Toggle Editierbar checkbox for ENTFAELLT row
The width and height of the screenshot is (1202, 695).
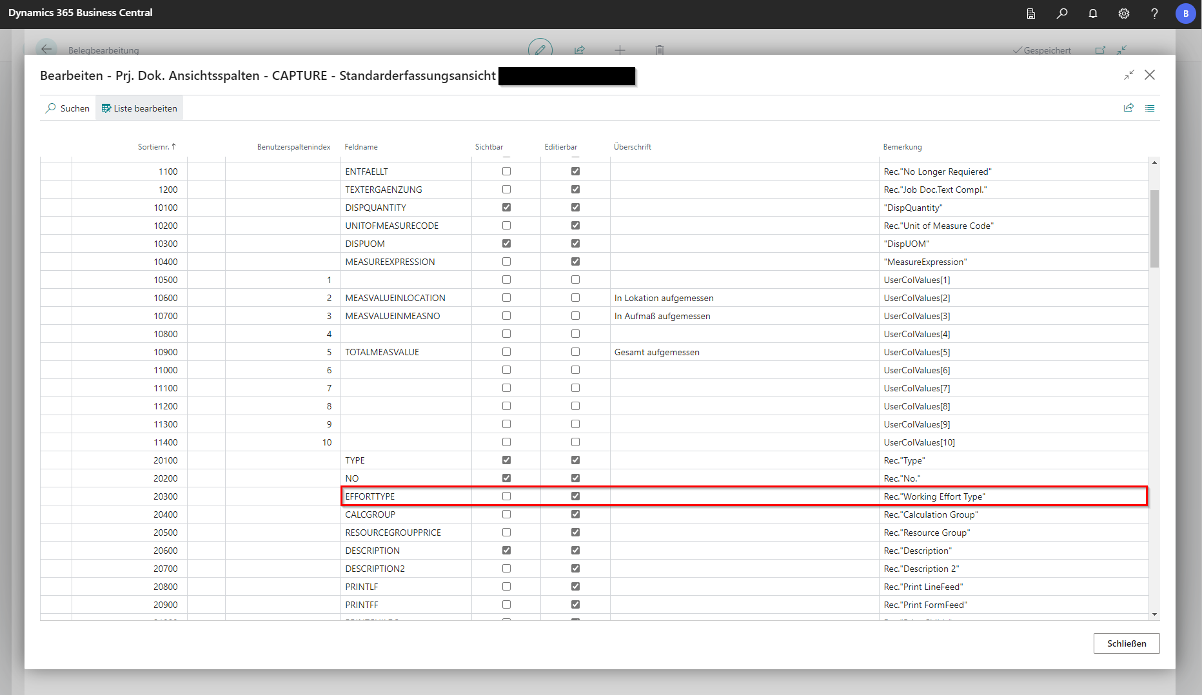click(575, 171)
